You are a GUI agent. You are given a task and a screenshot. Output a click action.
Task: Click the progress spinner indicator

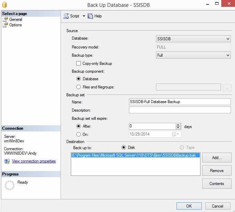(x=10, y=185)
